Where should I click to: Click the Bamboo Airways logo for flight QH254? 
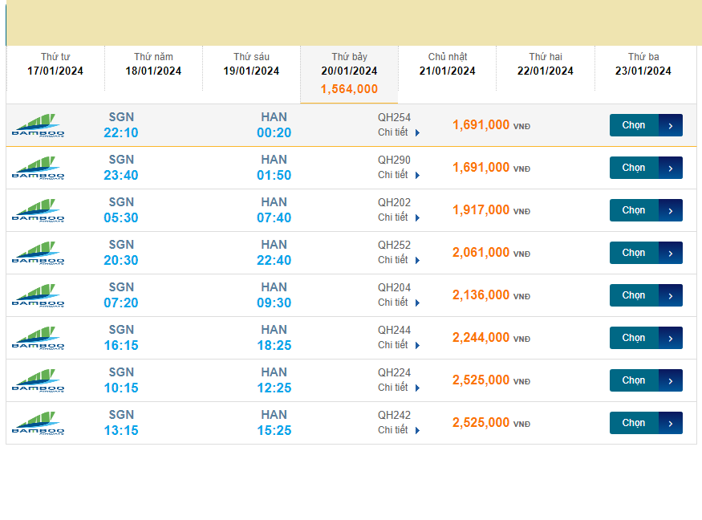pyautogui.click(x=39, y=125)
